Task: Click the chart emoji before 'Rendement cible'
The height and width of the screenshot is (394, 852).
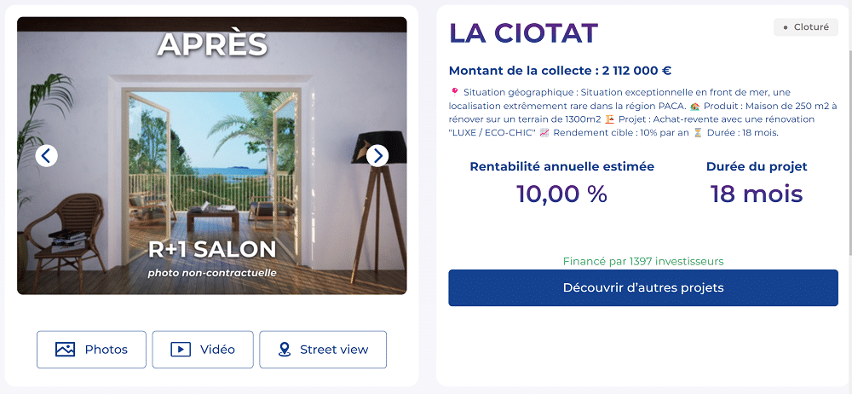Action: [x=544, y=133]
